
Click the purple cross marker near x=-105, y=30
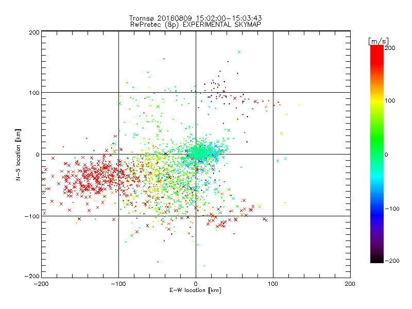pyautogui.click(x=115, y=136)
